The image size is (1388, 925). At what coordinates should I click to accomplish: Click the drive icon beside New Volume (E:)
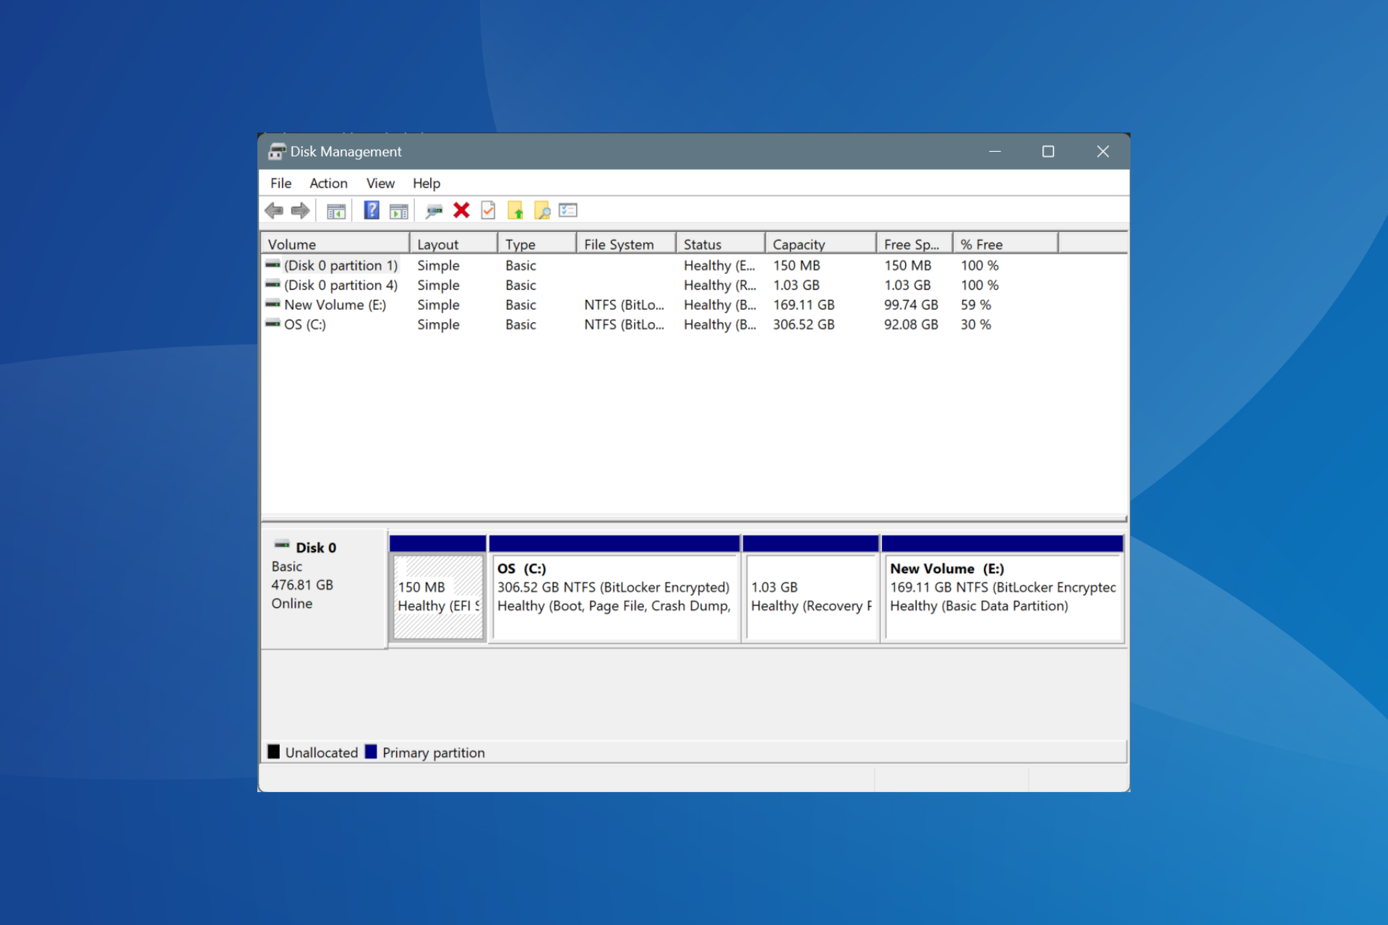click(273, 304)
